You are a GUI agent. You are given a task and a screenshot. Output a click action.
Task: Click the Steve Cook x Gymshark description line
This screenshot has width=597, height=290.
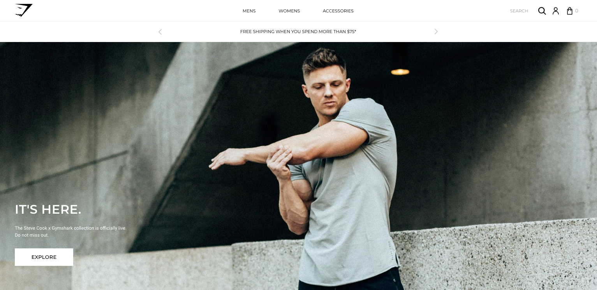70,228
